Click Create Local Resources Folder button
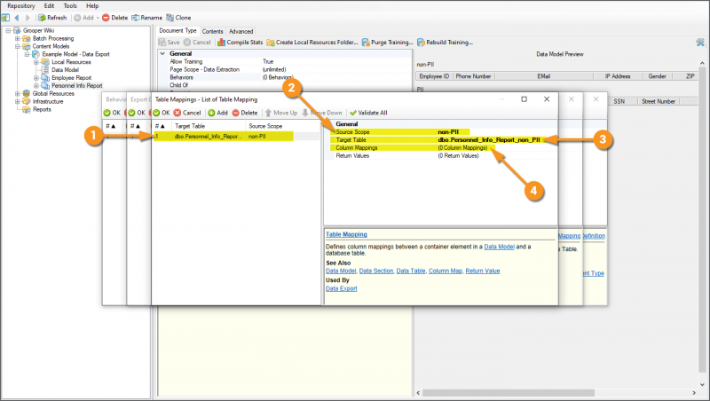Screen dimensions: 710x401 312,42
